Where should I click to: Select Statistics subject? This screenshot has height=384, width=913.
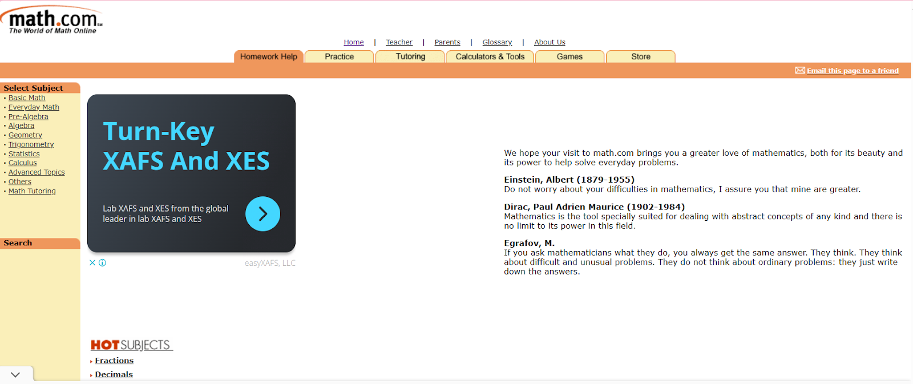point(24,154)
